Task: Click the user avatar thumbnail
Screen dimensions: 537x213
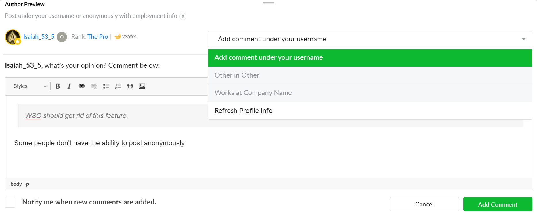Action: pyautogui.click(x=13, y=37)
